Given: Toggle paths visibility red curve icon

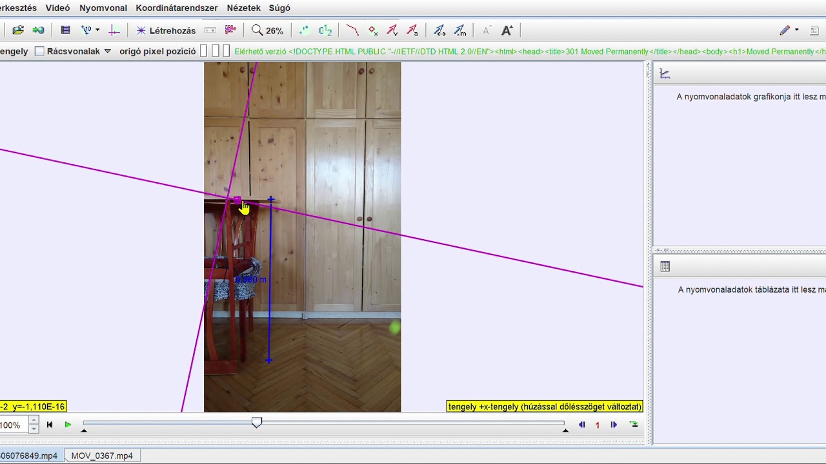Looking at the screenshot, I should [352, 30].
